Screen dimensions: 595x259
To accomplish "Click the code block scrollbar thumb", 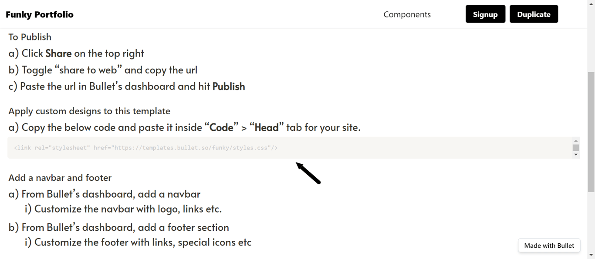I will click(x=576, y=147).
